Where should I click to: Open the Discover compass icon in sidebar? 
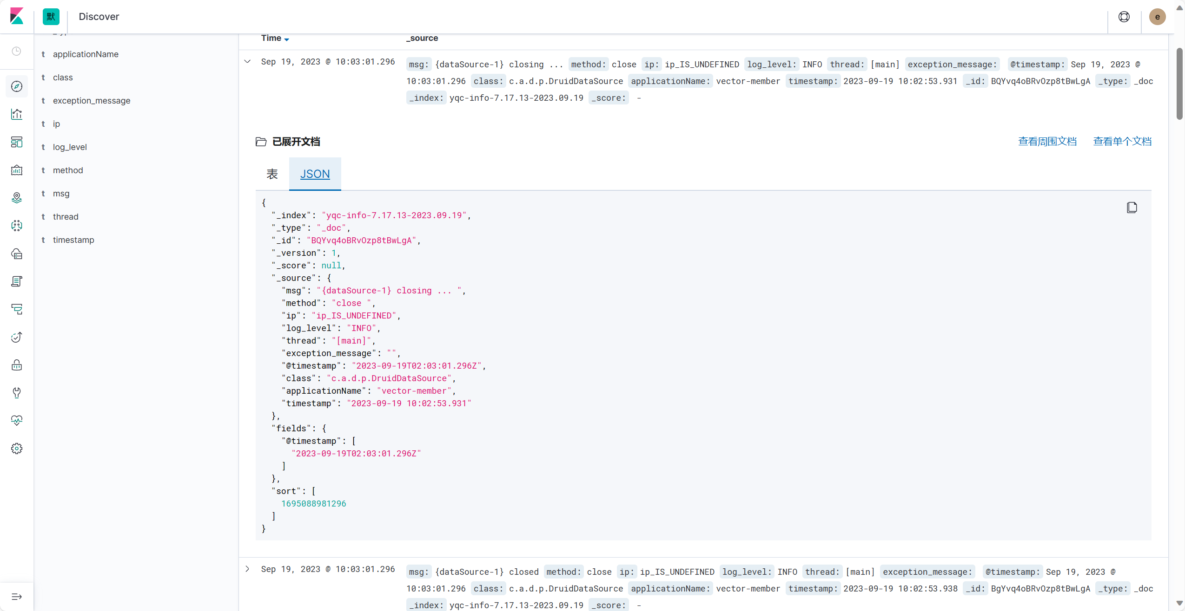17,86
